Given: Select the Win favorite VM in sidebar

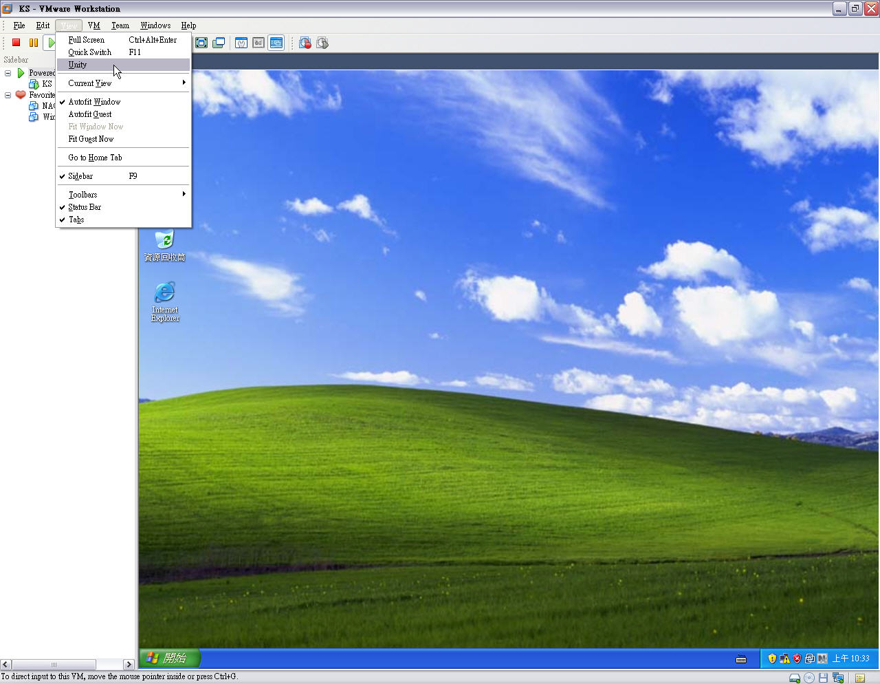Looking at the screenshot, I should coord(42,117).
